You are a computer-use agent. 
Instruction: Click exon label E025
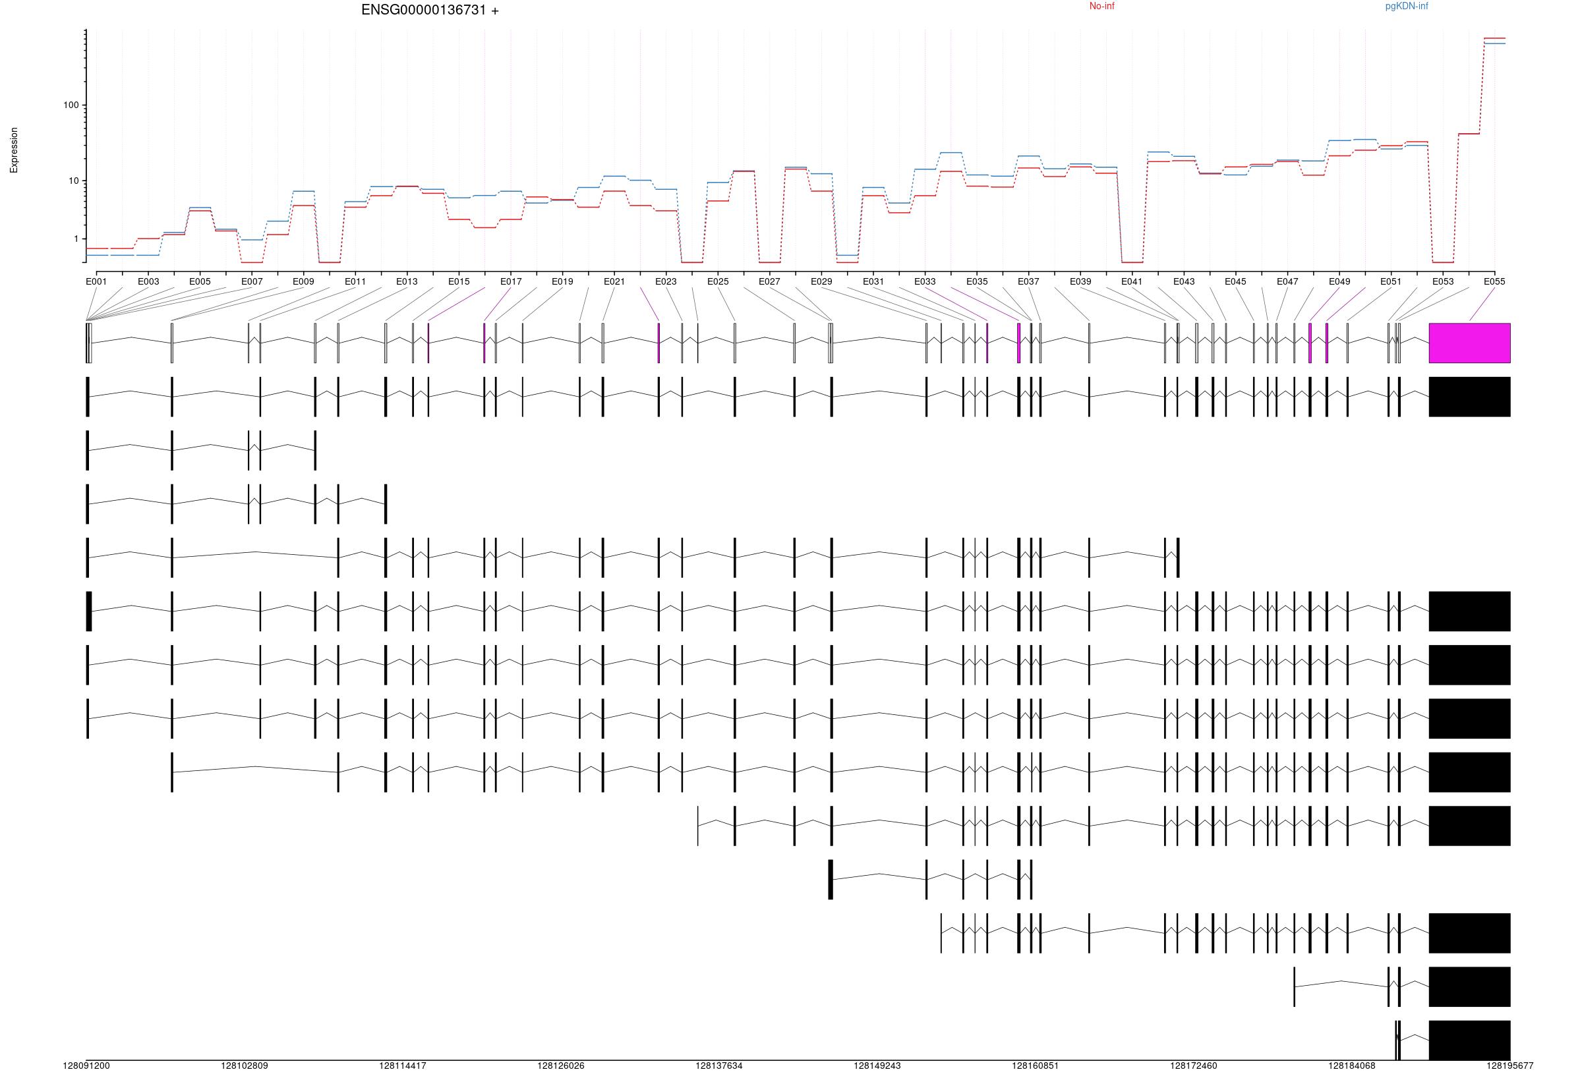(x=717, y=281)
